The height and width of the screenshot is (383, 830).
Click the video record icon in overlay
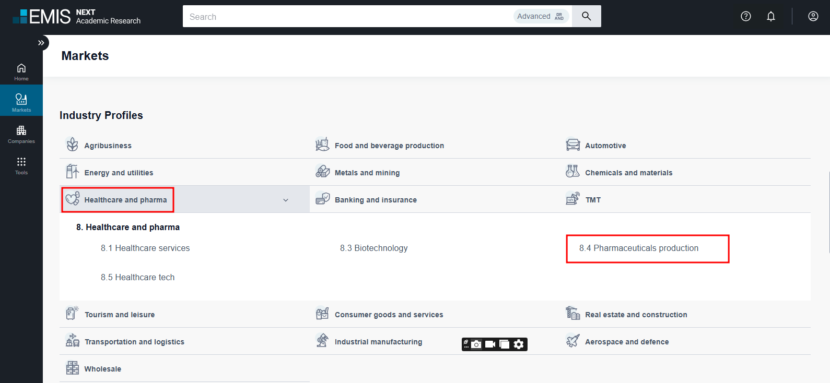(490, 344)
